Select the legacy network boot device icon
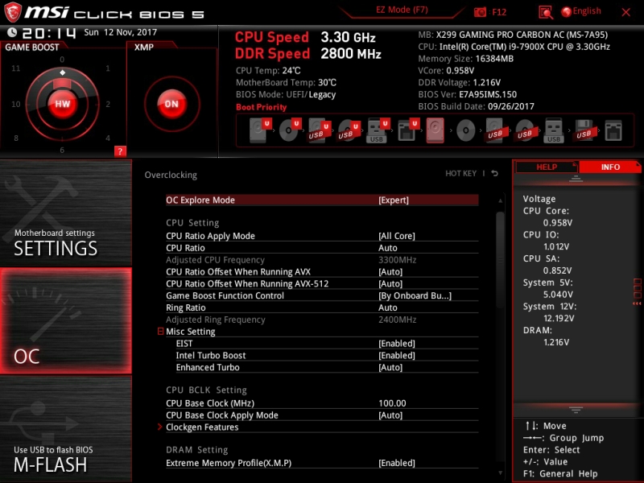Image resolution: width=644 pixels, height=483 pixels. pyautogui.click(x=613, y=130)
